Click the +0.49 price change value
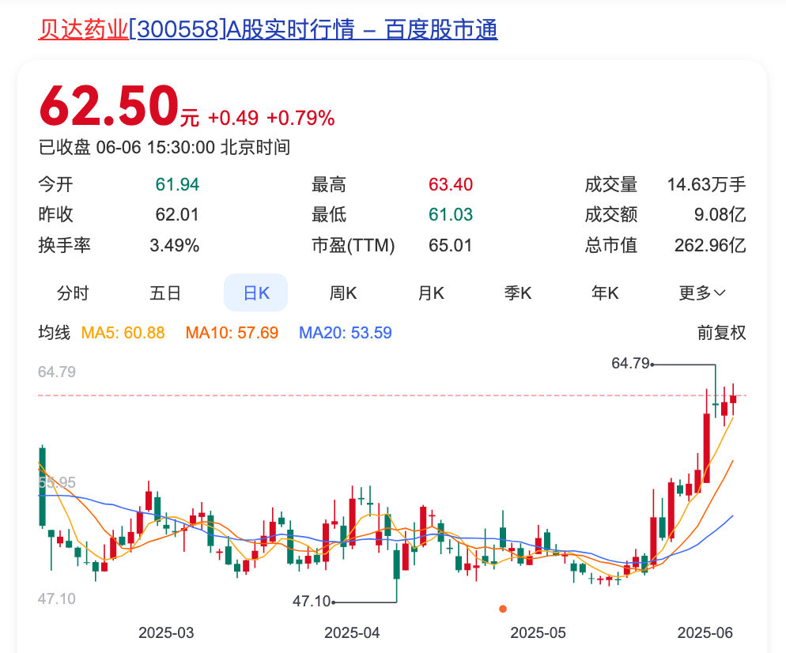The height and width of the screenshot is (653, 786). pyautogui.click(x=233, y=119)
